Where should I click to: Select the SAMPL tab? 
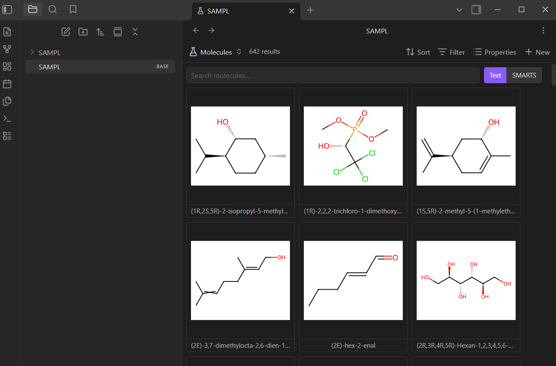coord(246,11)
